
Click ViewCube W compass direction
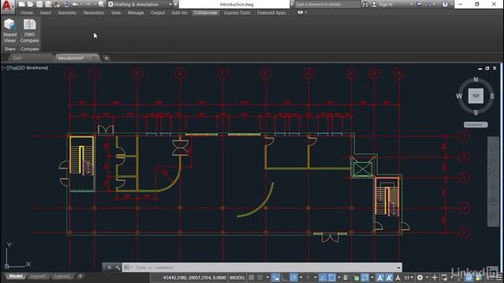pyautogui.click(x=459, y=96)
